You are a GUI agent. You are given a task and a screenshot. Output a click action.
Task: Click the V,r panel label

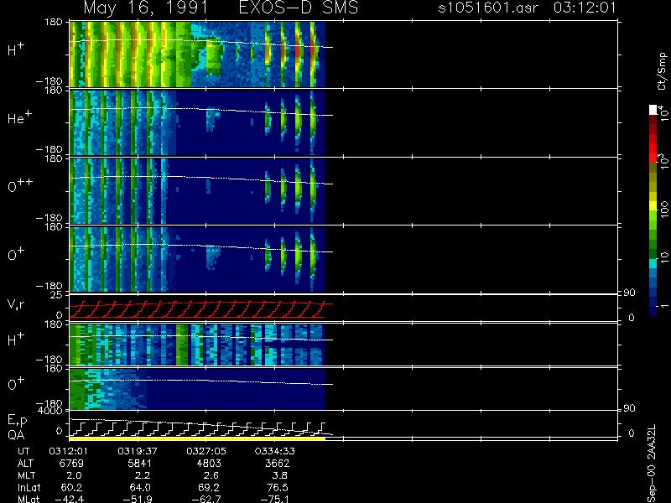16,304
